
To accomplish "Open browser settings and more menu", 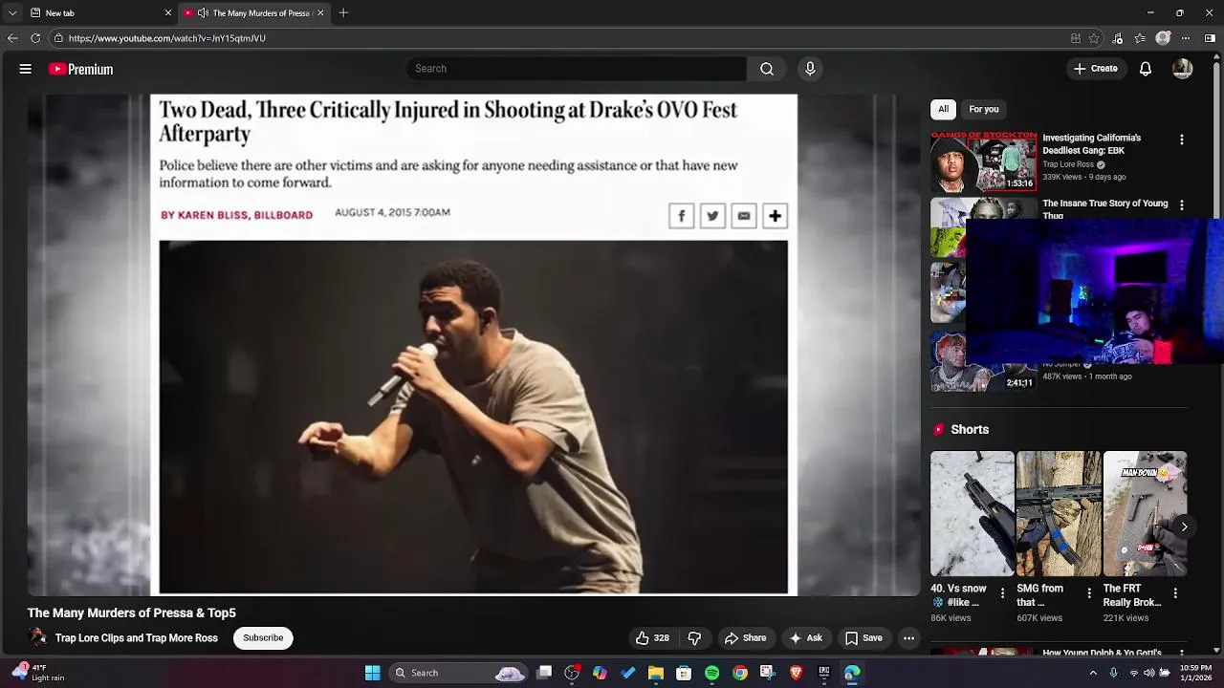I will click(x=1186, y=38).
